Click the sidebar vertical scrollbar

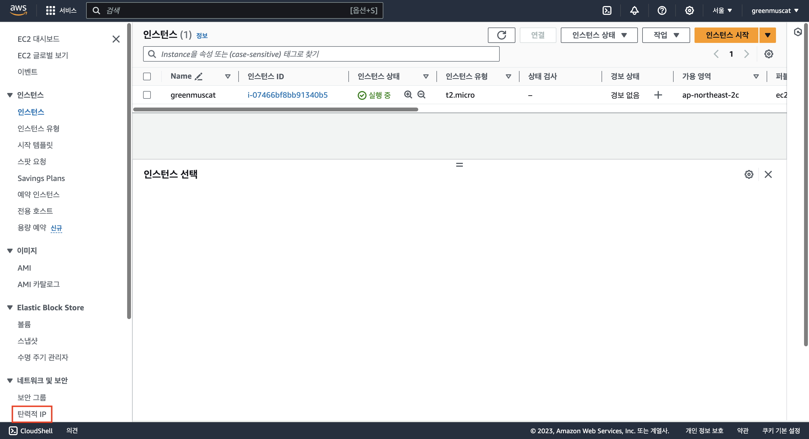[129, 171]
